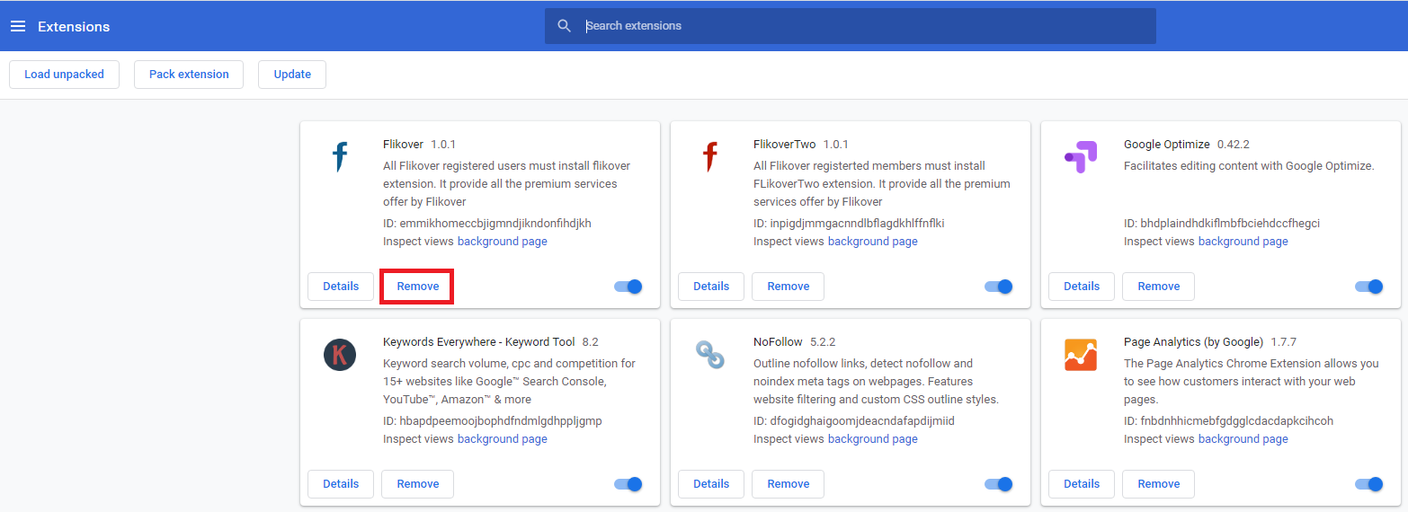The image size is (1408, 512).
Task: Open Details for Google Optimize
Action: click(1082, 287)
